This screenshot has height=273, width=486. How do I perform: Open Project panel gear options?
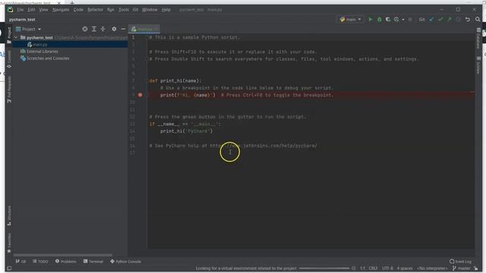coord(114,29)
